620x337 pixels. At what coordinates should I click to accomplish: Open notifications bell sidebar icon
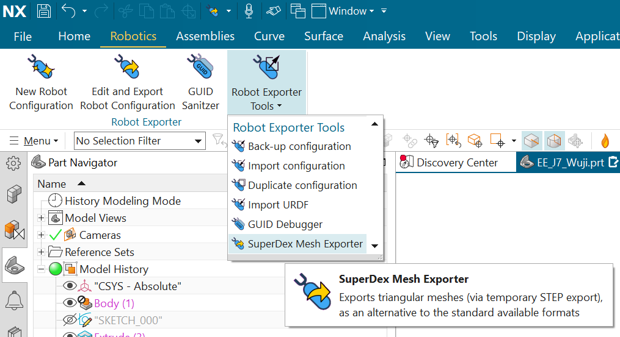pyautogui.click(x=14, y=300)
